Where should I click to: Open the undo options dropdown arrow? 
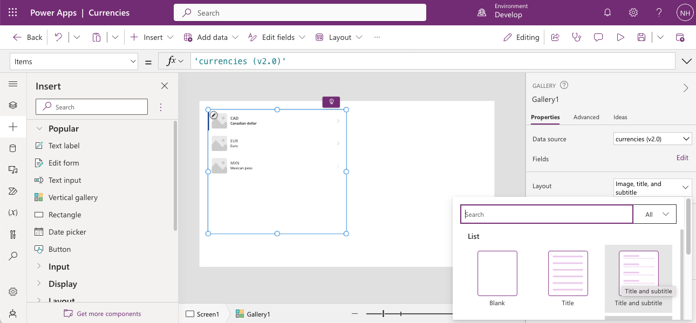(x=77, y=37)
